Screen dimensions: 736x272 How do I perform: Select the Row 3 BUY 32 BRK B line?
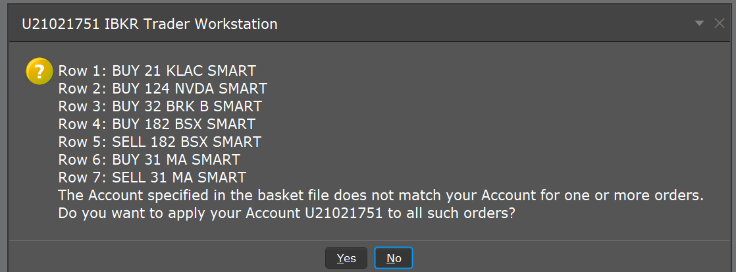point(160,106)
